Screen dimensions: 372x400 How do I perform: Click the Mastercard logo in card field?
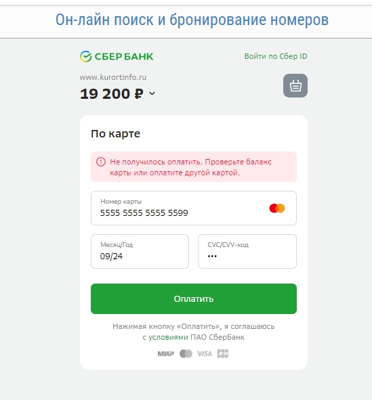click(277, 208)
